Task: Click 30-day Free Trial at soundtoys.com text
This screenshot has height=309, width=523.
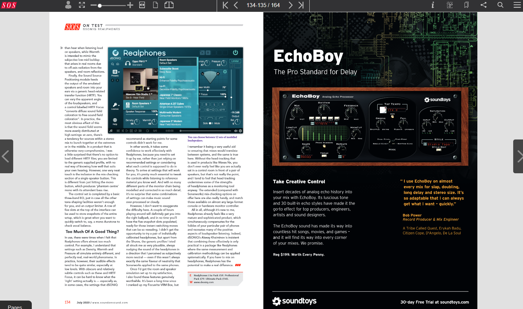Action: click(x=434, y=302)
